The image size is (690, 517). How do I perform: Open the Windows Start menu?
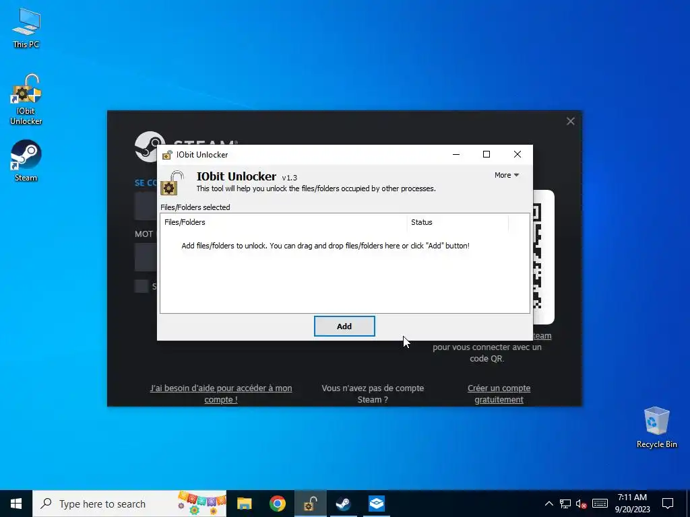16,504
